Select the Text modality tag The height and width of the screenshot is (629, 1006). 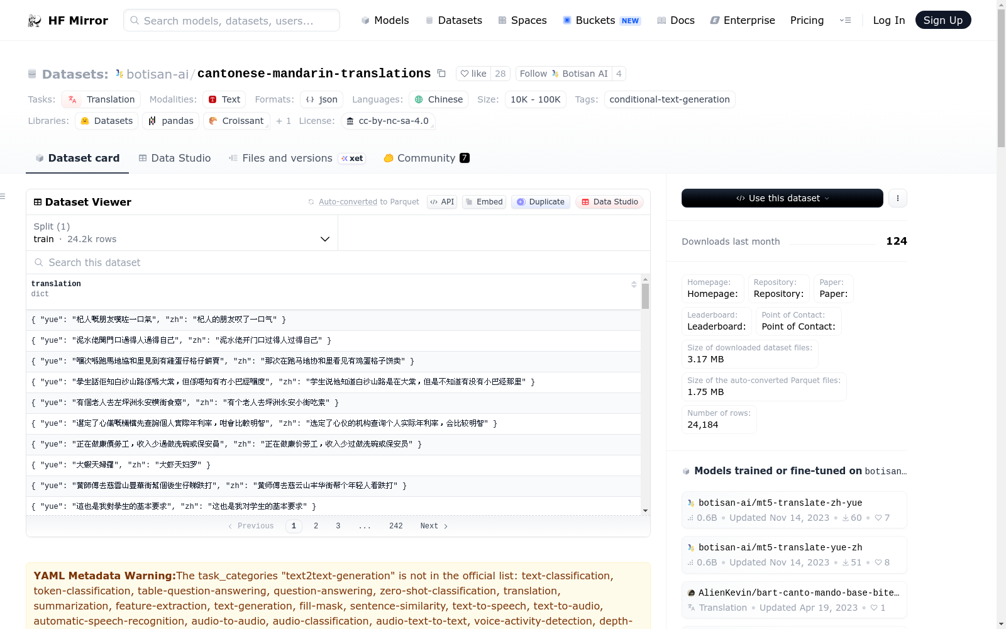click(224, 99)
